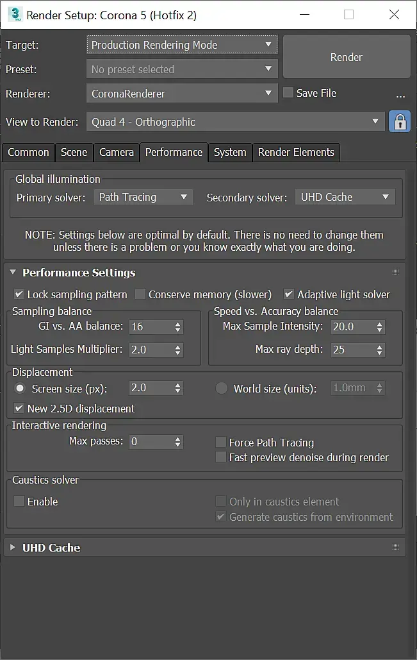Click the Max passes spinner arrows
Image resolution: width=417 pixels, height=660 pixels.
coord(178,442)
